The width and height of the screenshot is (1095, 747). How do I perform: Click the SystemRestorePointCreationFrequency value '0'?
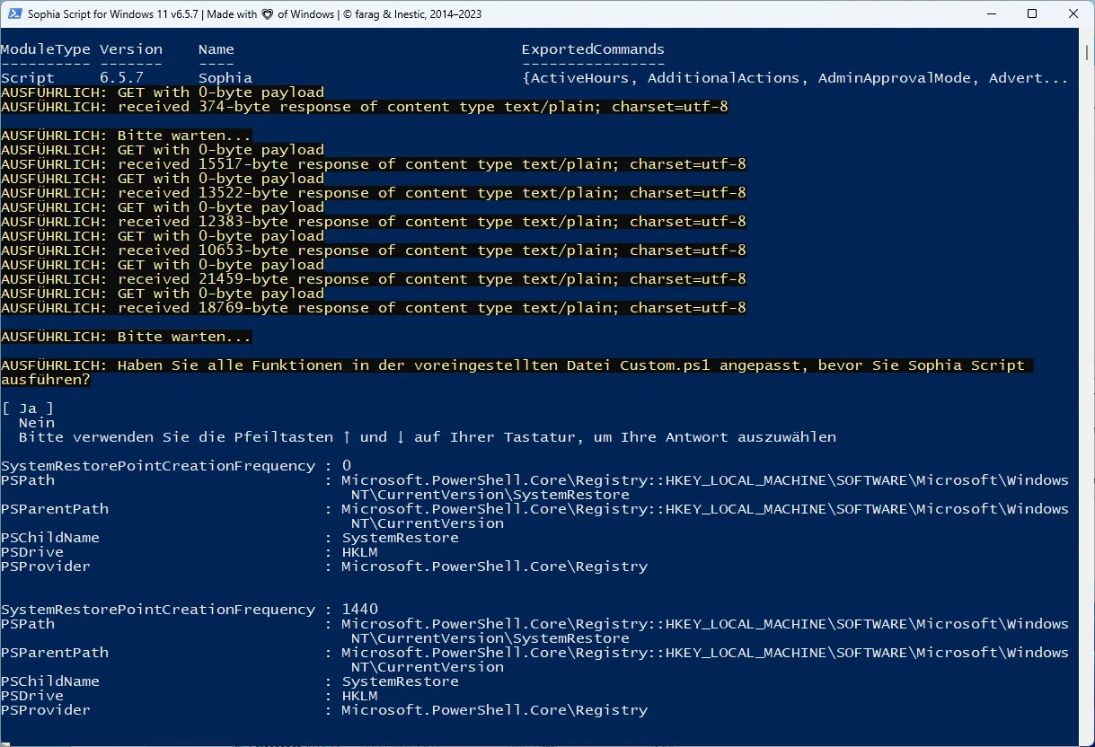click(x=347, y=466)
